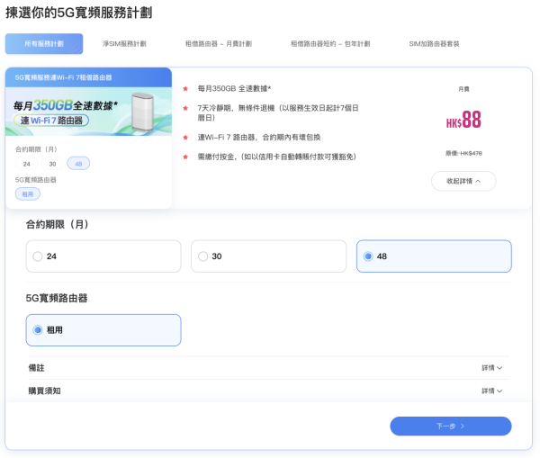Click 7天冷靜期 feature line
This screenshot has width=540, height=458.
[x=278, y=112]
